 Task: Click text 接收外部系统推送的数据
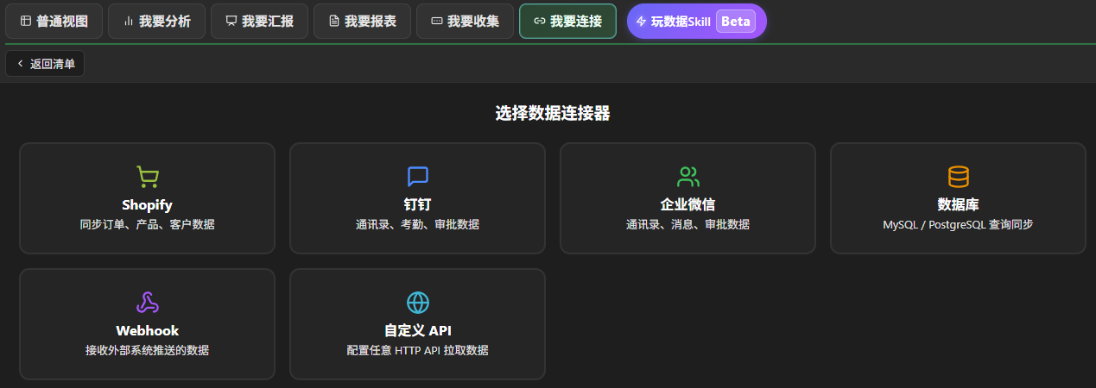[147, 350]
